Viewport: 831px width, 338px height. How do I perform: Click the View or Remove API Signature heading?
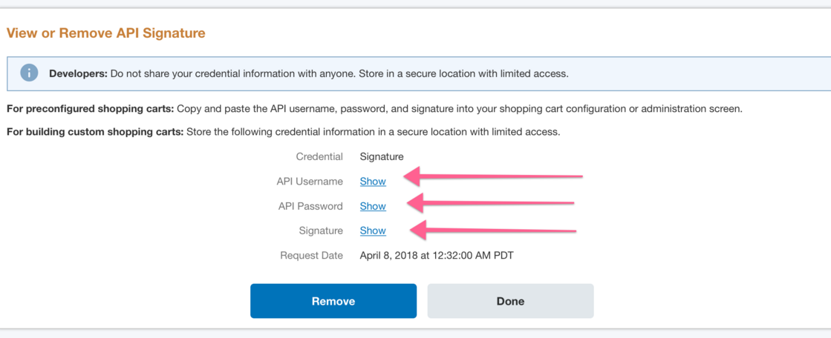(105, 33)
